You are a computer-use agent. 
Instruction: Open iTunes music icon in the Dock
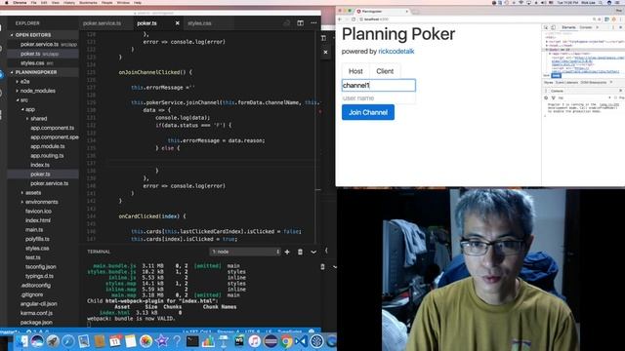click(x=254, y=341)
